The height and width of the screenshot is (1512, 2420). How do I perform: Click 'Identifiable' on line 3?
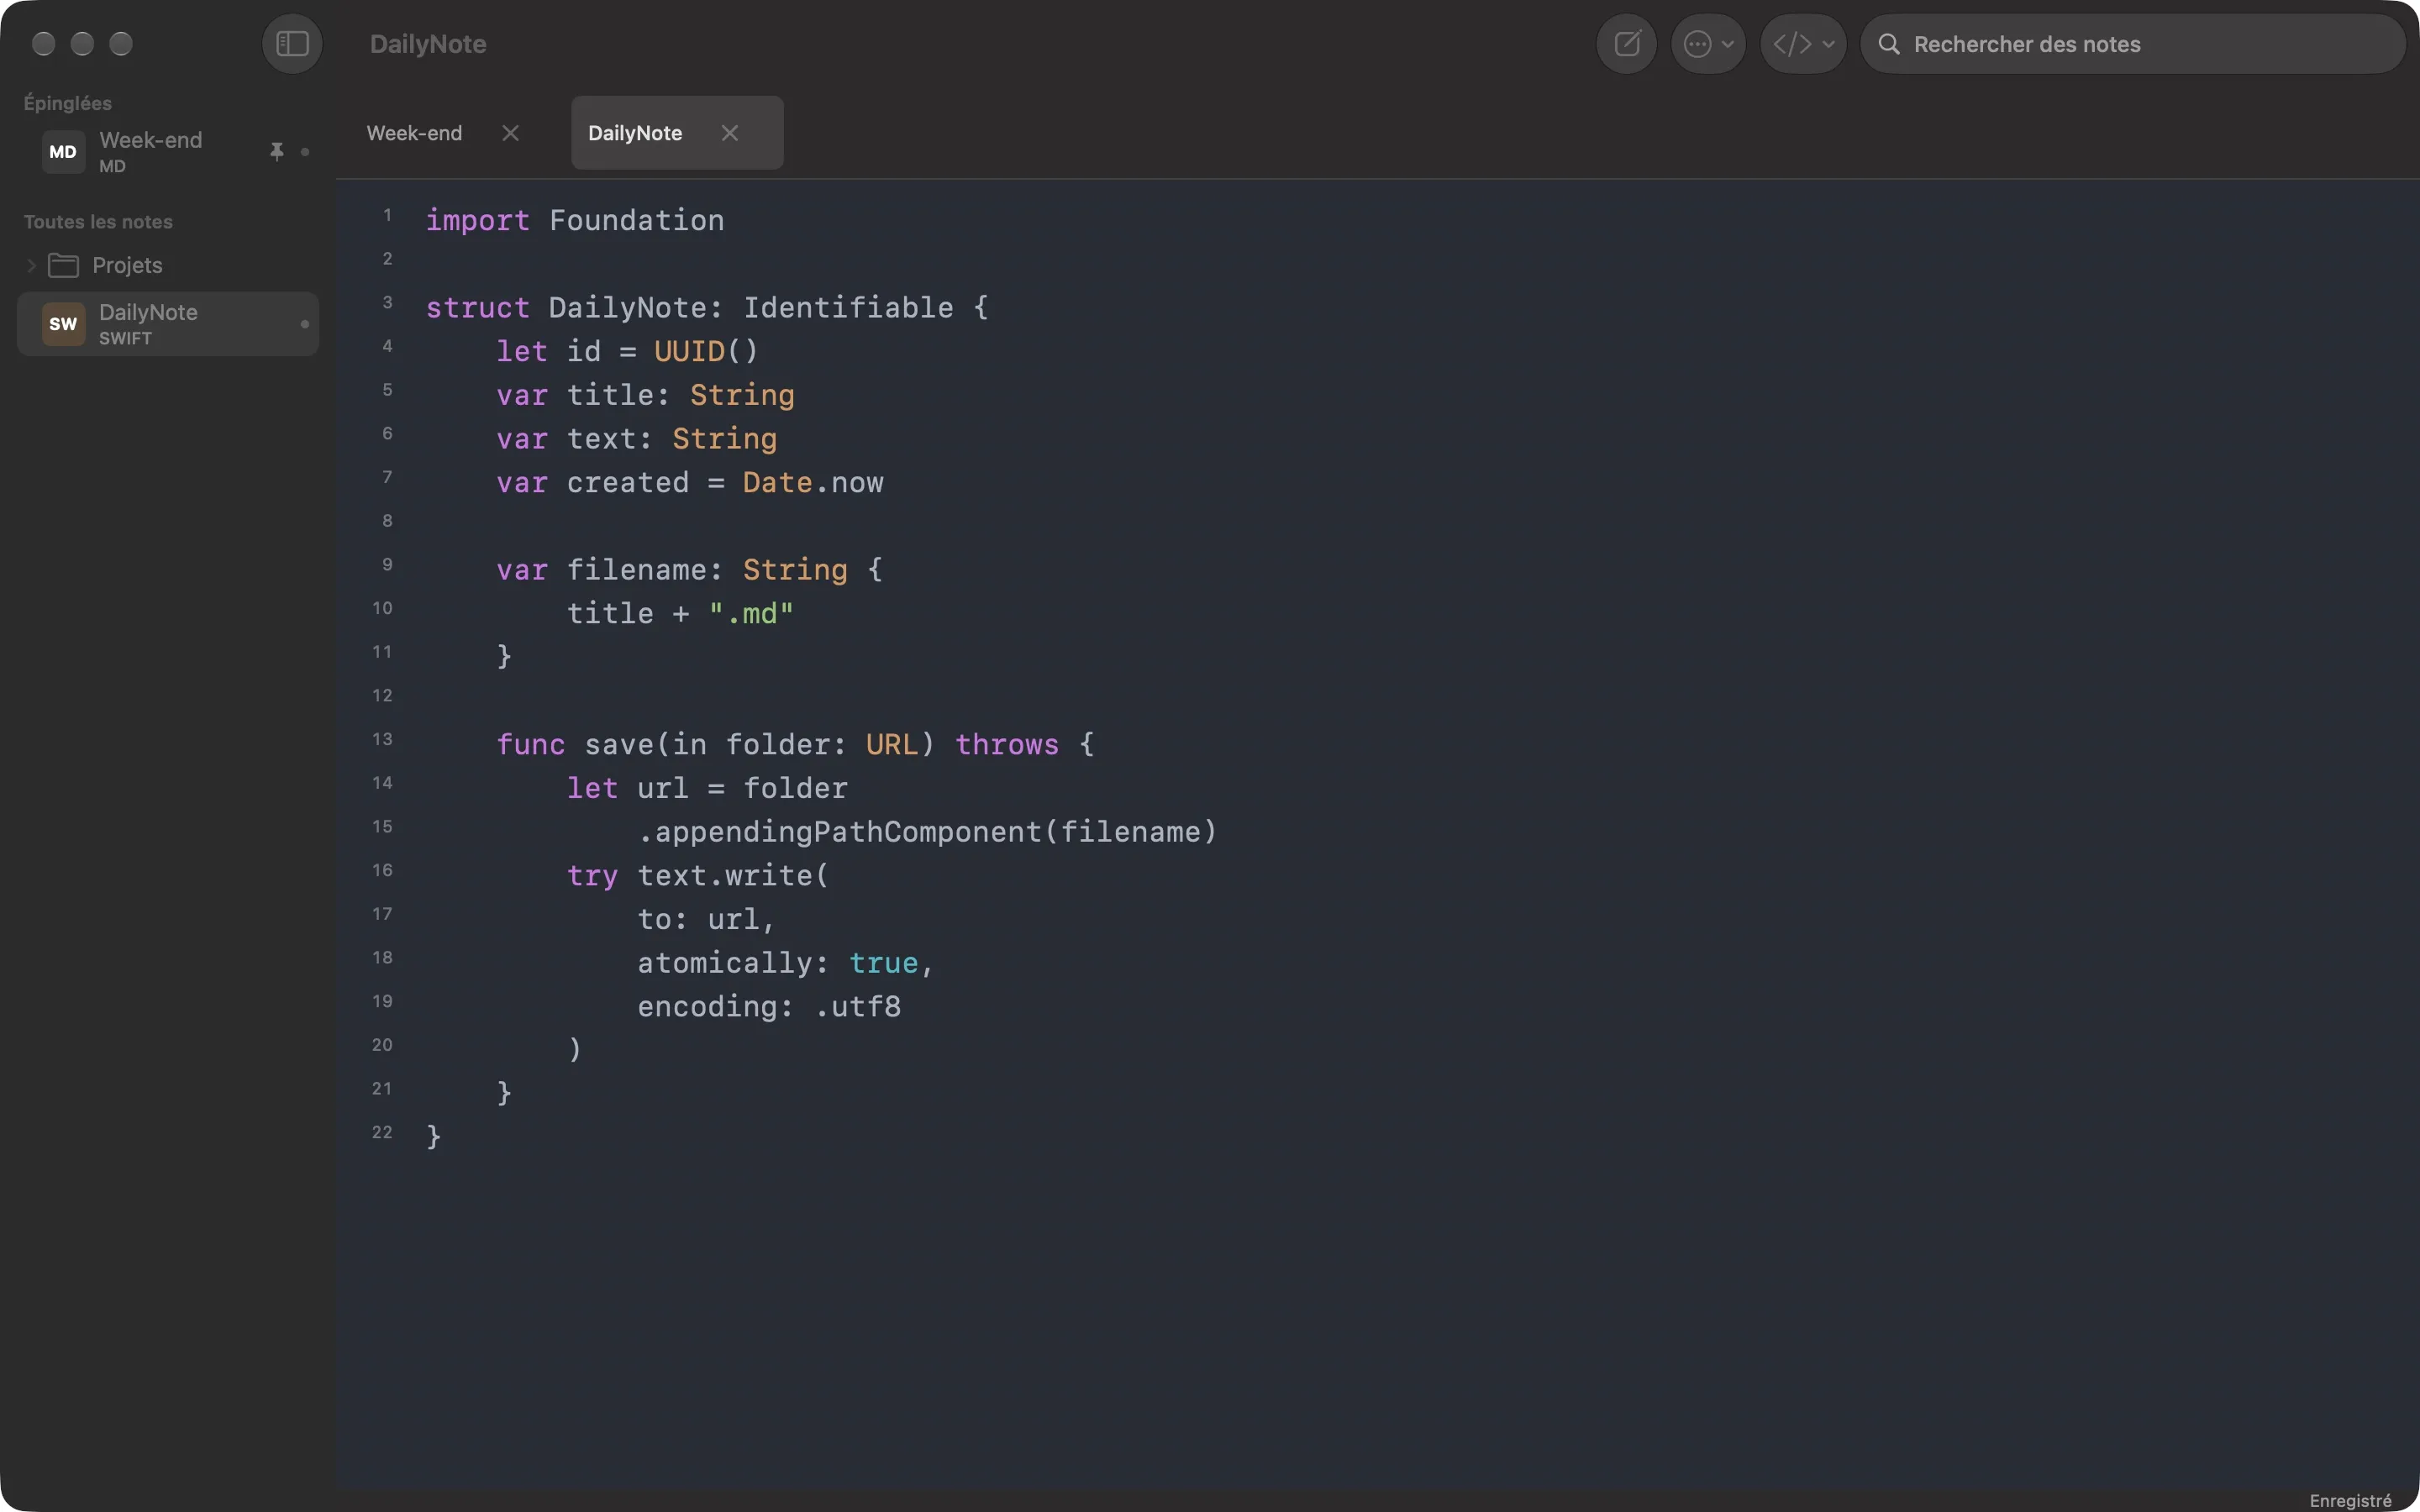click(848, 308)
